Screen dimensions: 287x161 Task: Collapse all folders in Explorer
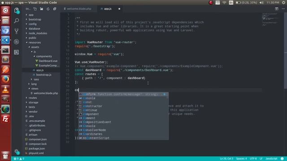55,9
